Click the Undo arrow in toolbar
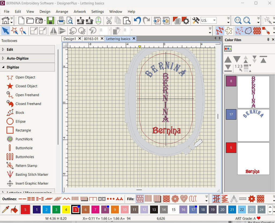 point(137,20)
